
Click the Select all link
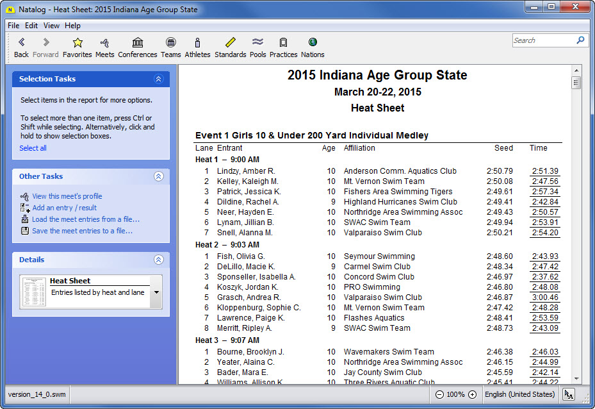(33, 148)
